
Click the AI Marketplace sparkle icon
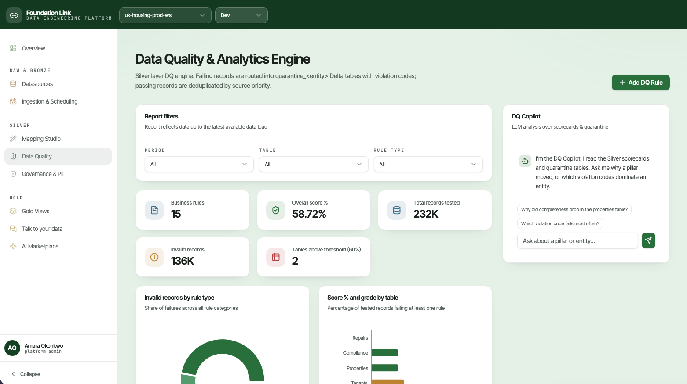click(13, 246)
